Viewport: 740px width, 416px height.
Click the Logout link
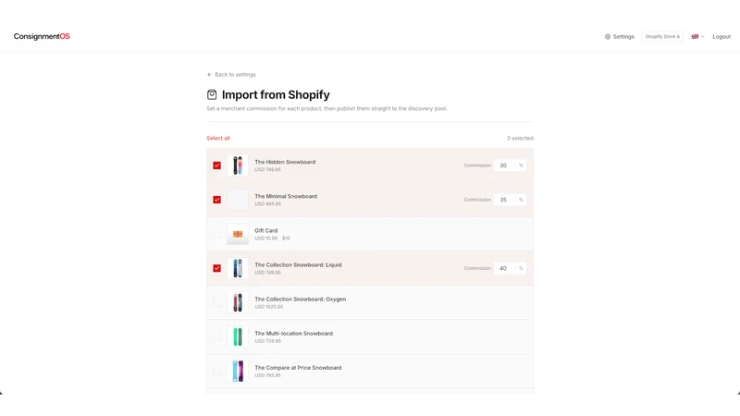tap(721, 36)
